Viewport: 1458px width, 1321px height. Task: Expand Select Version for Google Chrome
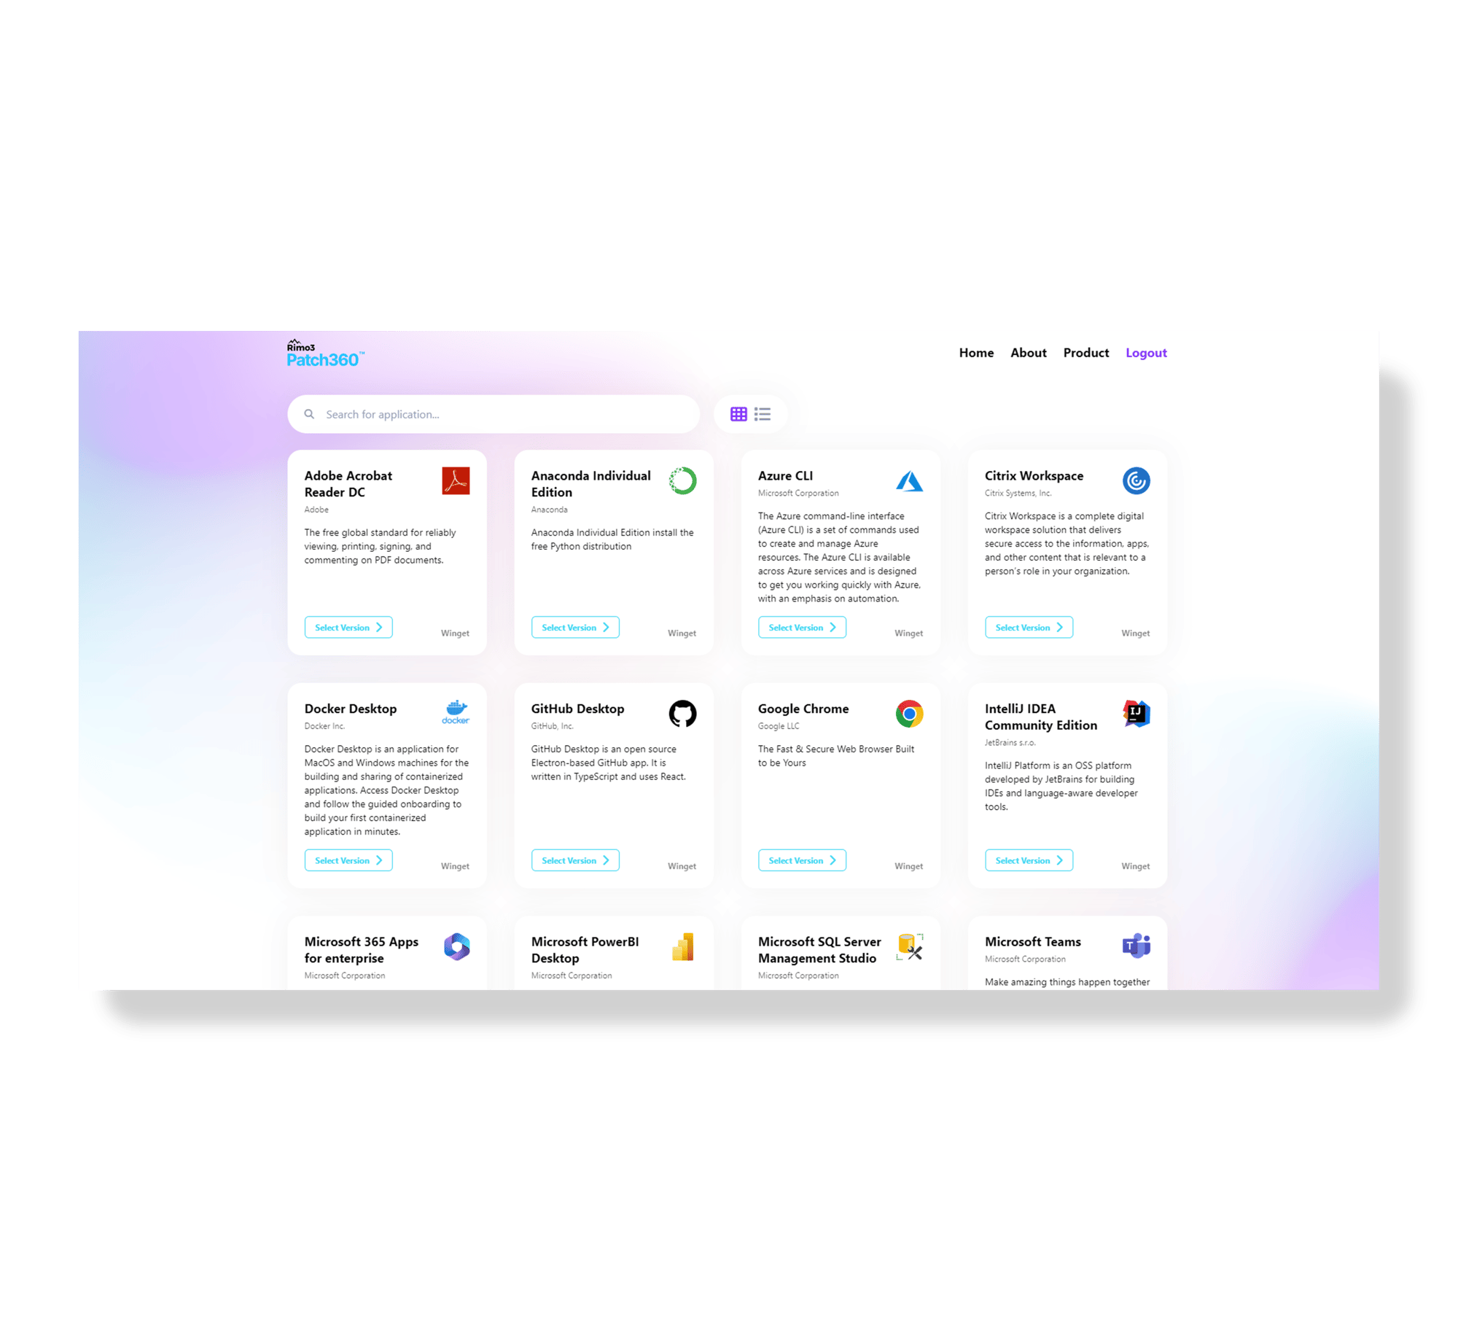click(x=801, y=860)
